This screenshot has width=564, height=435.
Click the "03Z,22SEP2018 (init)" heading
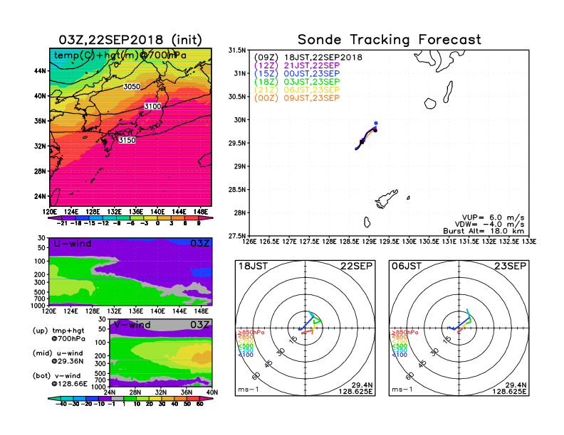(x=130, y=40)
